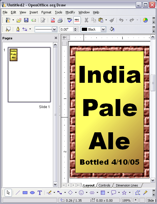Select the Rectangle drawing tool

(x=25, y=193)
